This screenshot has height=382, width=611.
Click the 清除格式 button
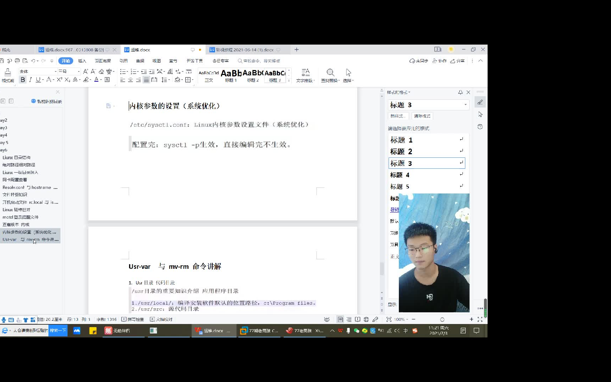click(422, 116)
